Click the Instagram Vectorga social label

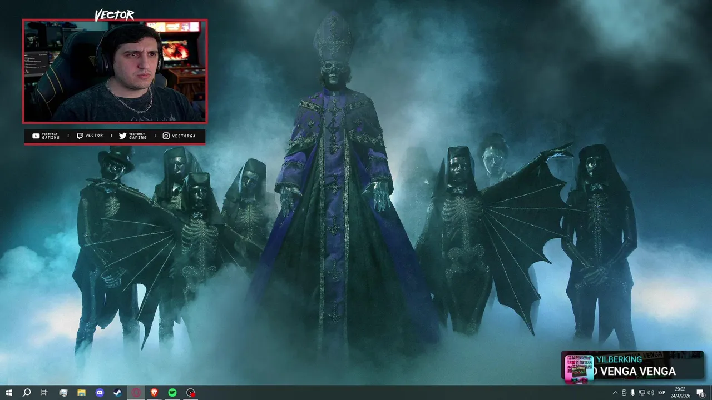[179, 136]
